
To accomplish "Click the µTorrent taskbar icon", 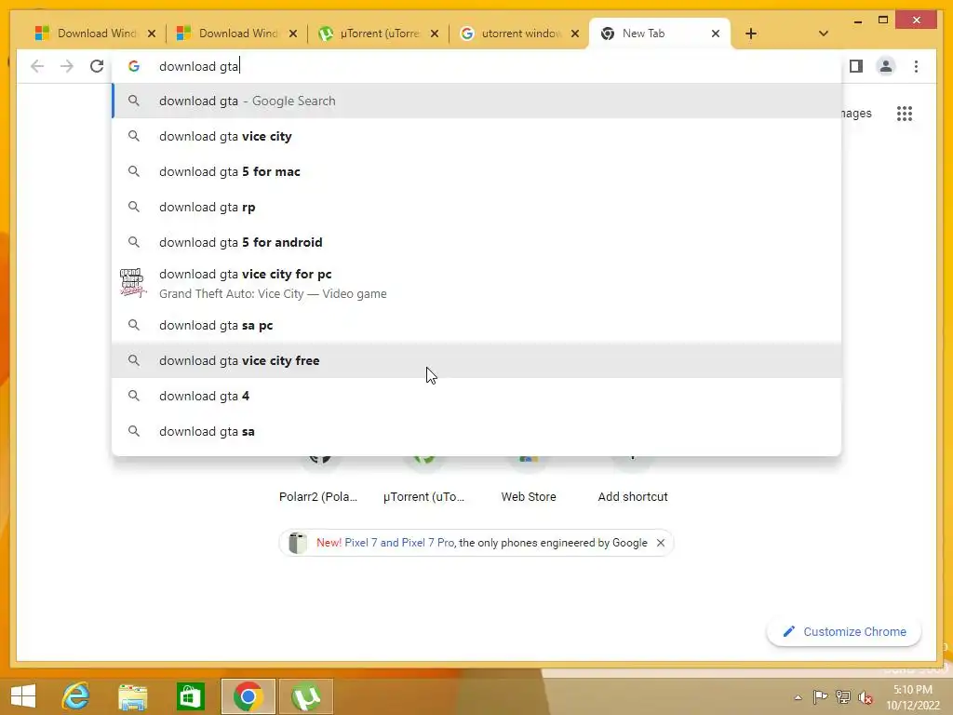I will coord(305,695).
